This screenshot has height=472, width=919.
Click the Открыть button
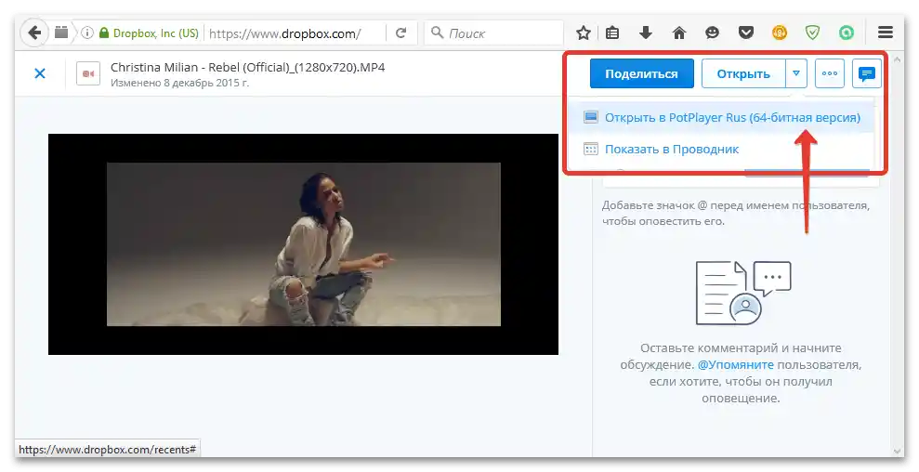point(743,74)
